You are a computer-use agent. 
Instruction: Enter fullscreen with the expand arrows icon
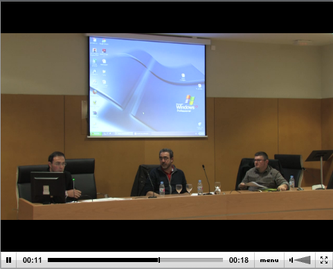(x=324, y=260)
